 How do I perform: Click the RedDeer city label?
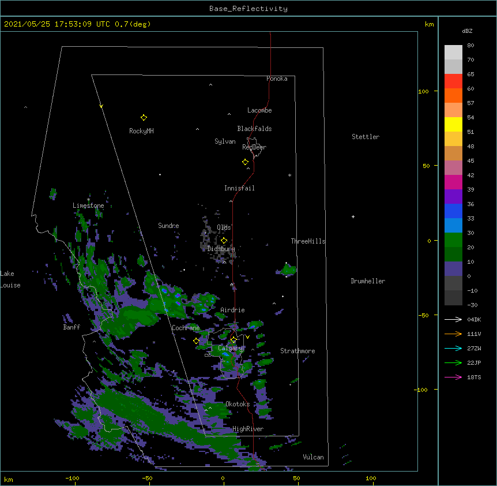(254, 147)
